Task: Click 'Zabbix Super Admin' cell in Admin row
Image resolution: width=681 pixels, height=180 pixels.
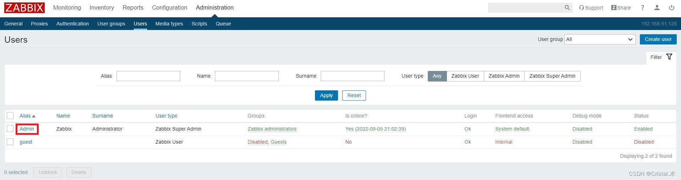Action: pos(178,129)
